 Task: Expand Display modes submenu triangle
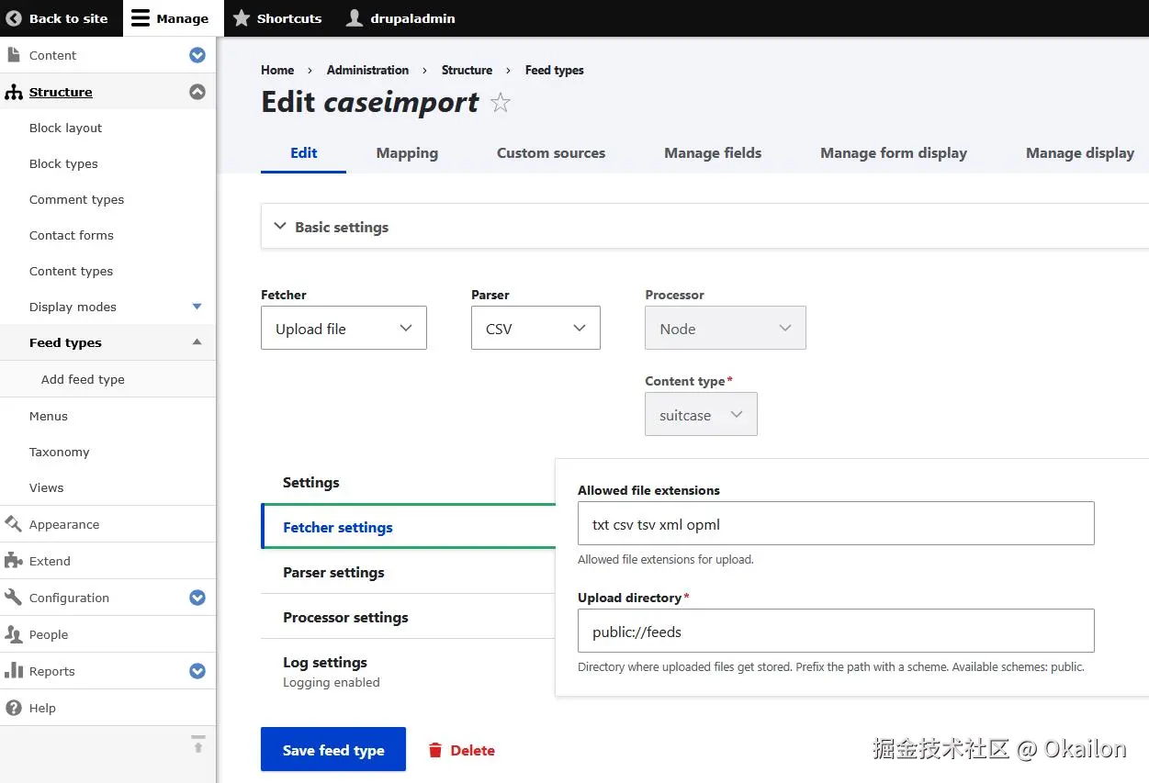click(x=197, y=307)
